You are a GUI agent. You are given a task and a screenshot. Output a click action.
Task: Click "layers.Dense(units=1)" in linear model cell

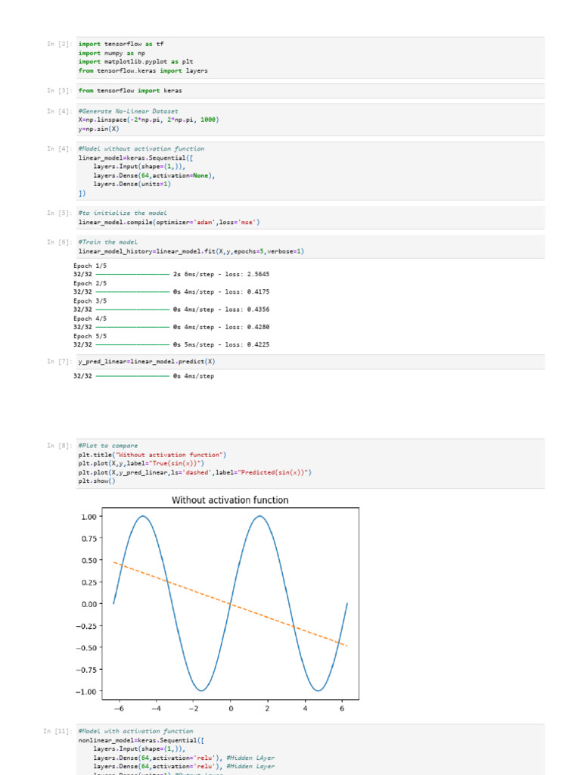(132, 184)
